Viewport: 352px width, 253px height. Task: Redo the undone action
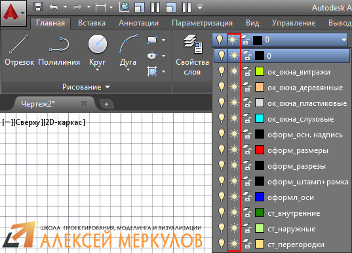pos(77,7)
